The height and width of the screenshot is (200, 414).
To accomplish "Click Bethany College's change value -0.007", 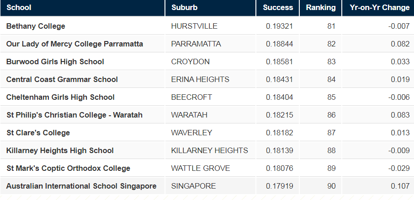I will coord(399,26).
